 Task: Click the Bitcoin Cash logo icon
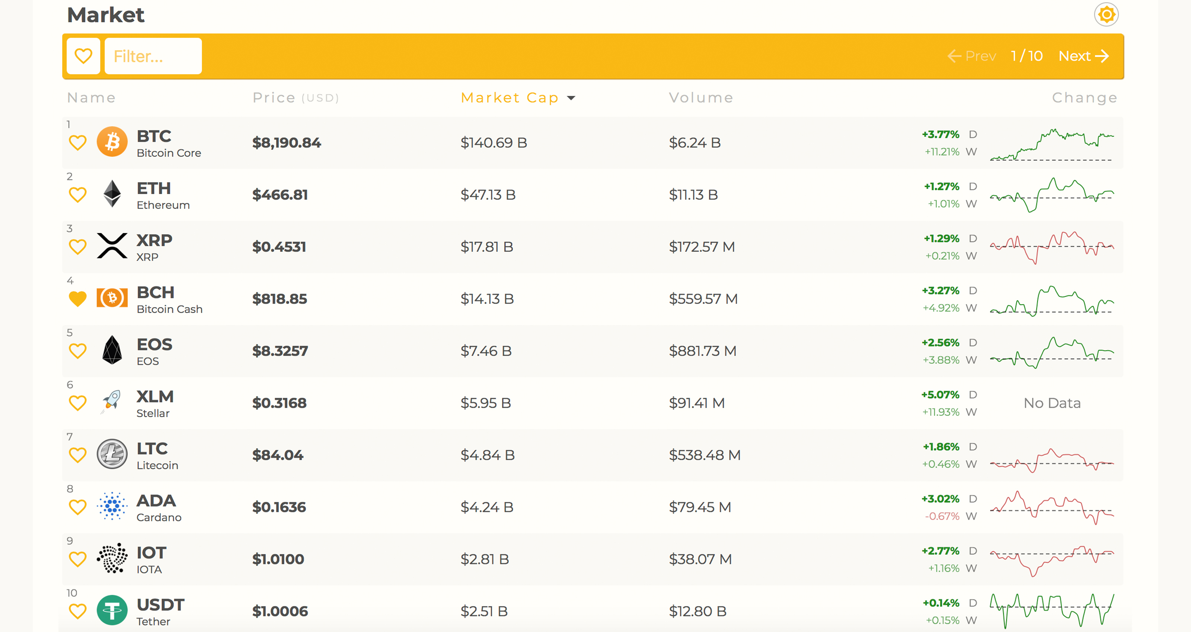click(112, 297)
